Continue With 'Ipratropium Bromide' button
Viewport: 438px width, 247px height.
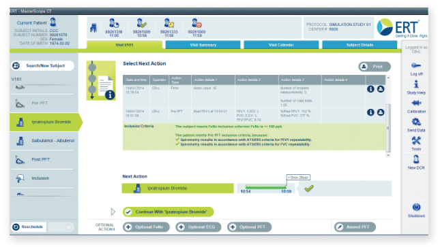point(168,212)
